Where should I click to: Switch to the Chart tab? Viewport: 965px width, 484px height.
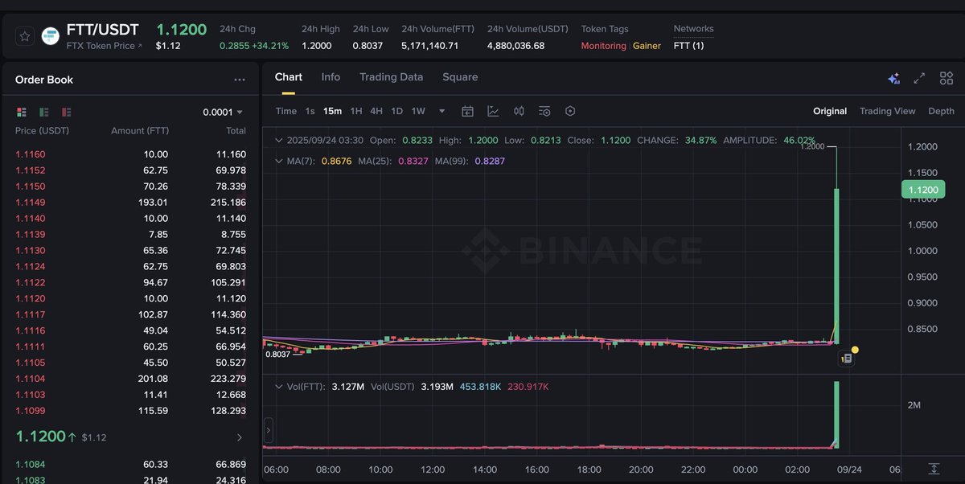289,77
